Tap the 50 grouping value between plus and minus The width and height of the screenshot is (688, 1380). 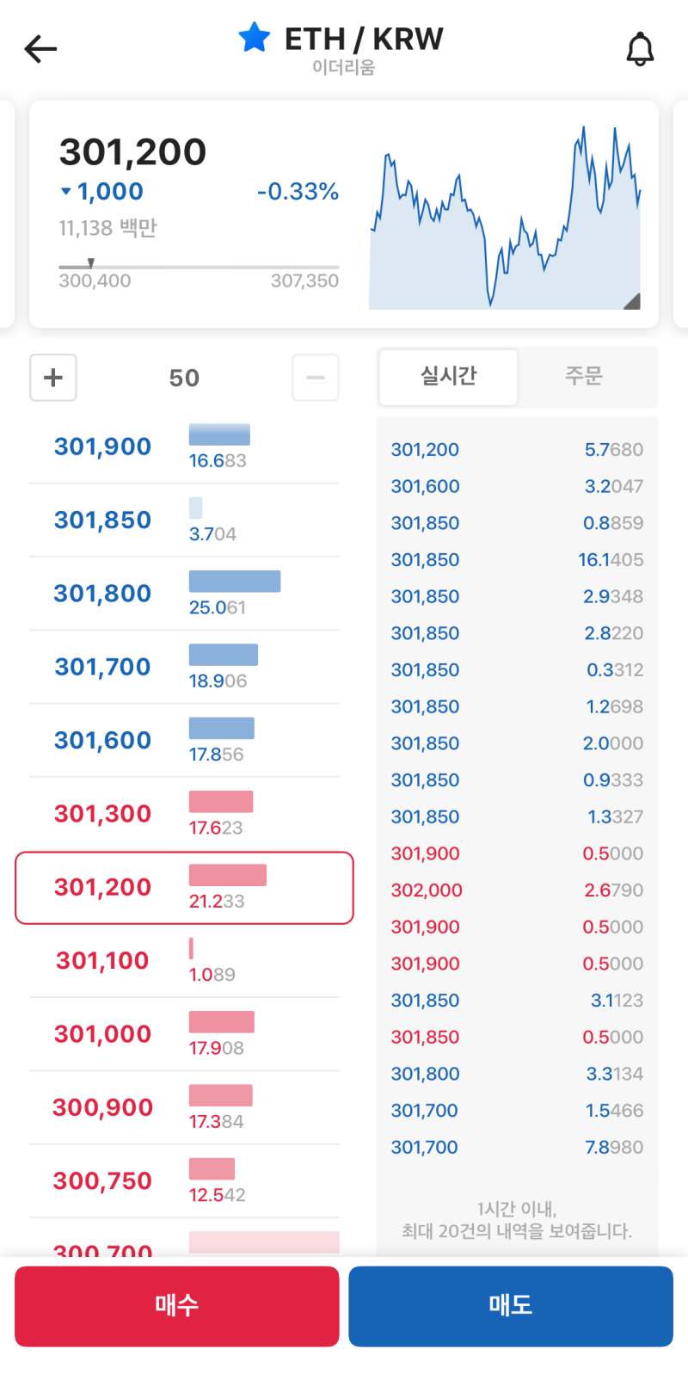click(x=183, y=378)
